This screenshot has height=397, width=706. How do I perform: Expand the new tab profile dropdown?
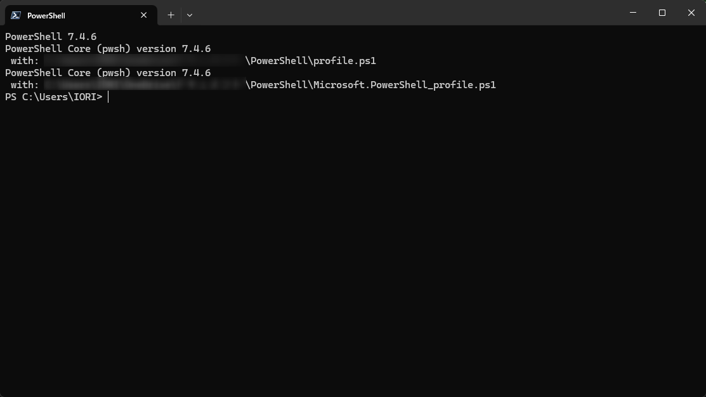(190, 15)
